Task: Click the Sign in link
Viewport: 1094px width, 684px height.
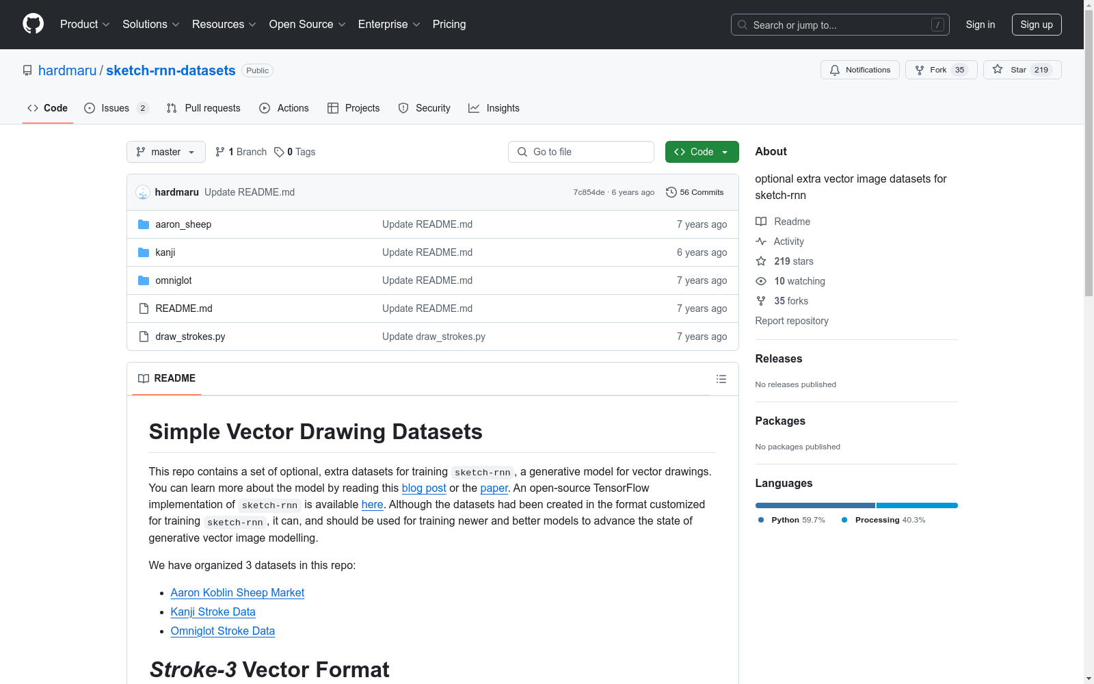Action: point(980,25)
